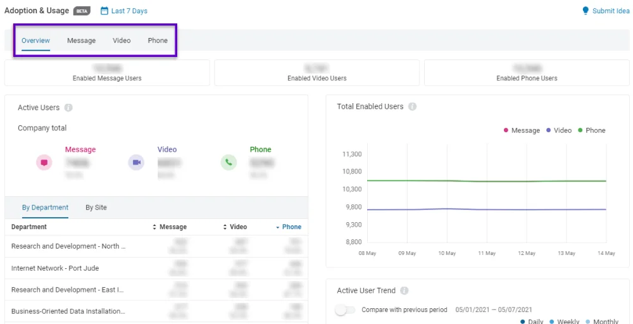Image resolution: width=633 pixels, height=324 pixels.
Task: Select the By Department tab
Action: [45, 208]
